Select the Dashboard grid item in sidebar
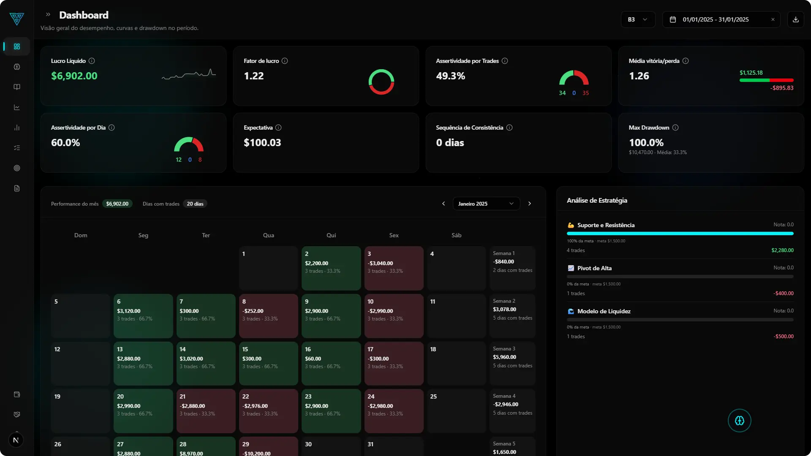The image size is (811, 456). [x=16, y=46]
